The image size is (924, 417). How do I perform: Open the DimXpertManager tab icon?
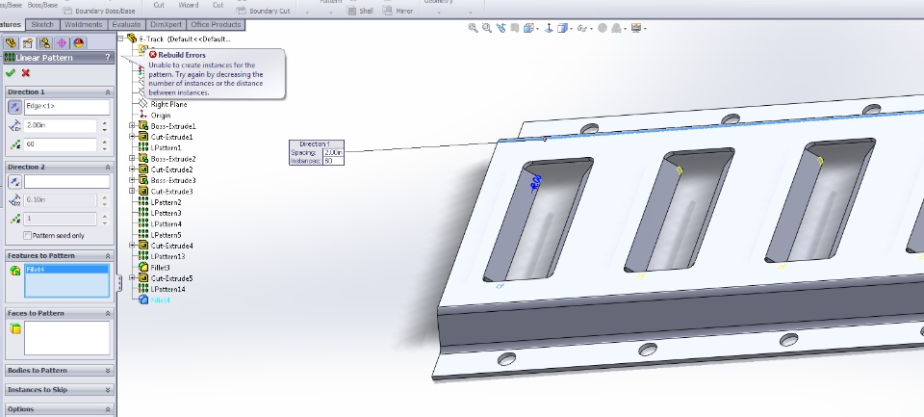[x=62, y=43]
